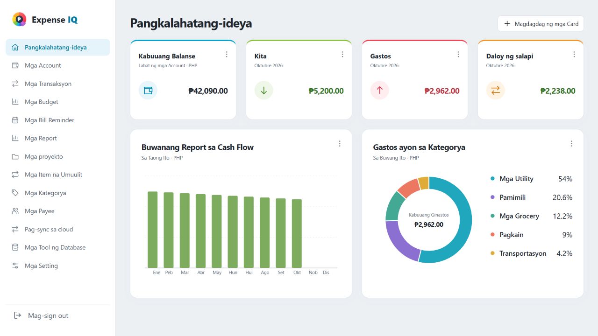Click the tag icon beside Mga Kategorya
Image resolution: width=598 pixels, height=336 pixels.
(x=15, y=193)
